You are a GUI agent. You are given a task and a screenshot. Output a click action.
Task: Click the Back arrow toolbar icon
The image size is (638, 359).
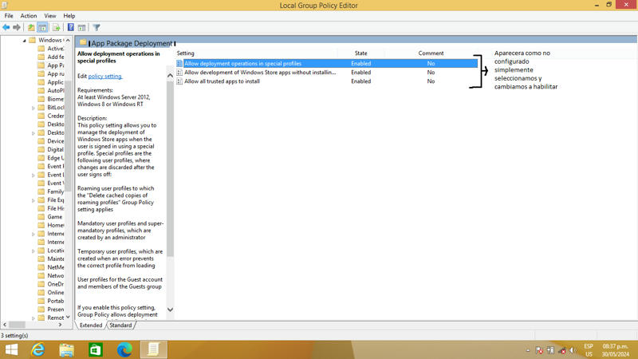[6, 27]
